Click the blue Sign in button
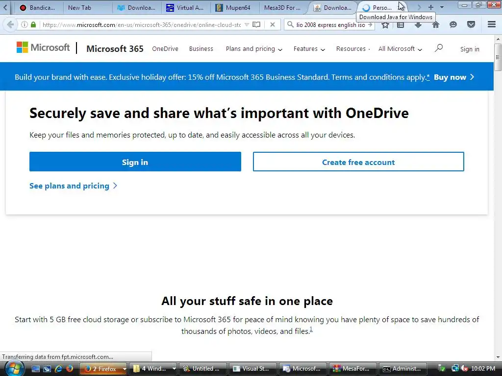The height and width of the screenshot is (376, 502). (135, 162)
